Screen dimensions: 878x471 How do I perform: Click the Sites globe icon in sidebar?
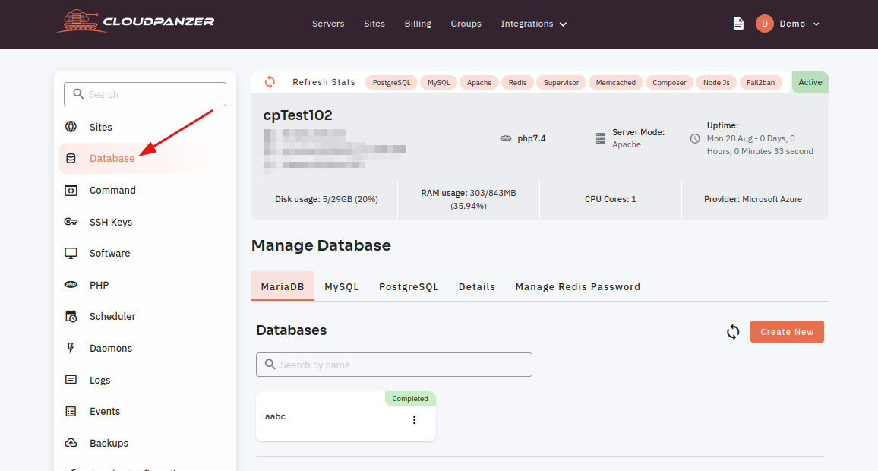click(71, 127)
